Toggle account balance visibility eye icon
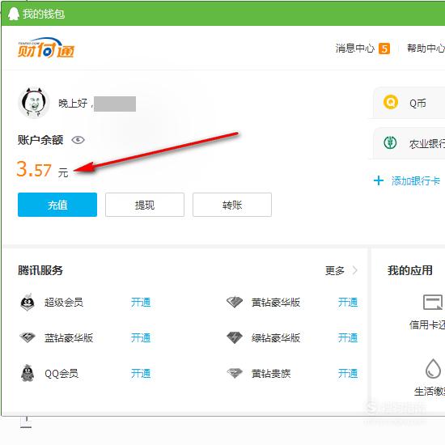 78,140
